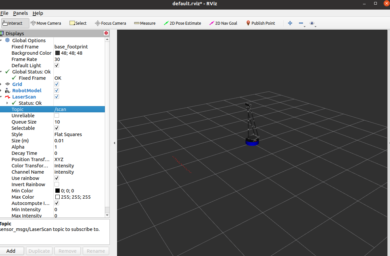Click the Displays scrollbar down arrow

pos(107,215)
